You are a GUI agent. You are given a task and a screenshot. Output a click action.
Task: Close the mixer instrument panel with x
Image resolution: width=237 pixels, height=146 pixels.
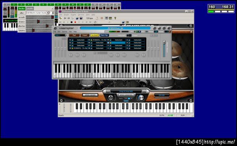[53, 9]
